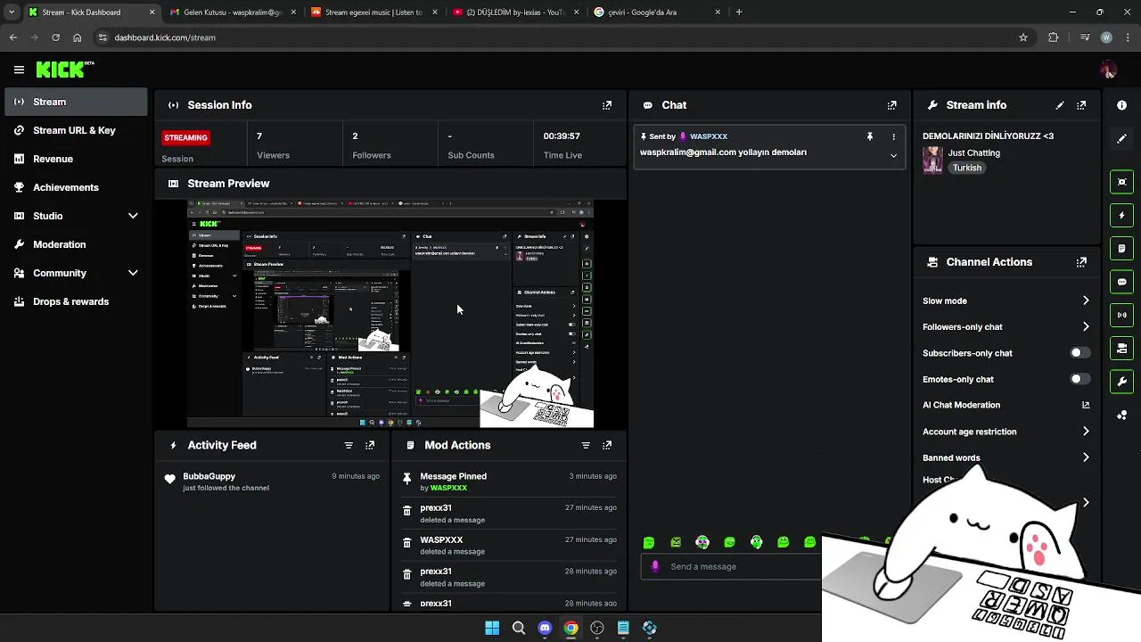Select Stream in the sidebar

click(x=76, y=102)
